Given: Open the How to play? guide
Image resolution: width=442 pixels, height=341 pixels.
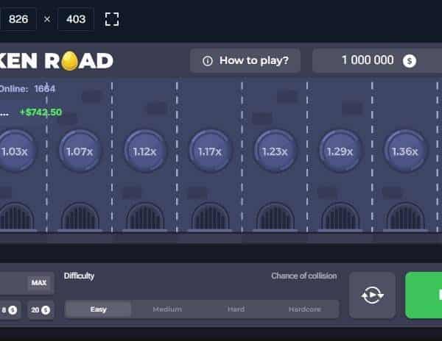Looking at the screenshot, I should (x=245, y=60).
